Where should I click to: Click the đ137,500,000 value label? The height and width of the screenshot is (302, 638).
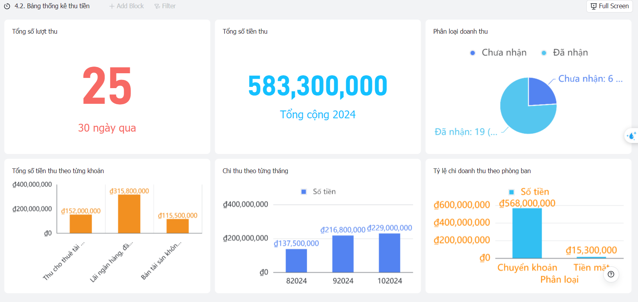pos(296,243)
